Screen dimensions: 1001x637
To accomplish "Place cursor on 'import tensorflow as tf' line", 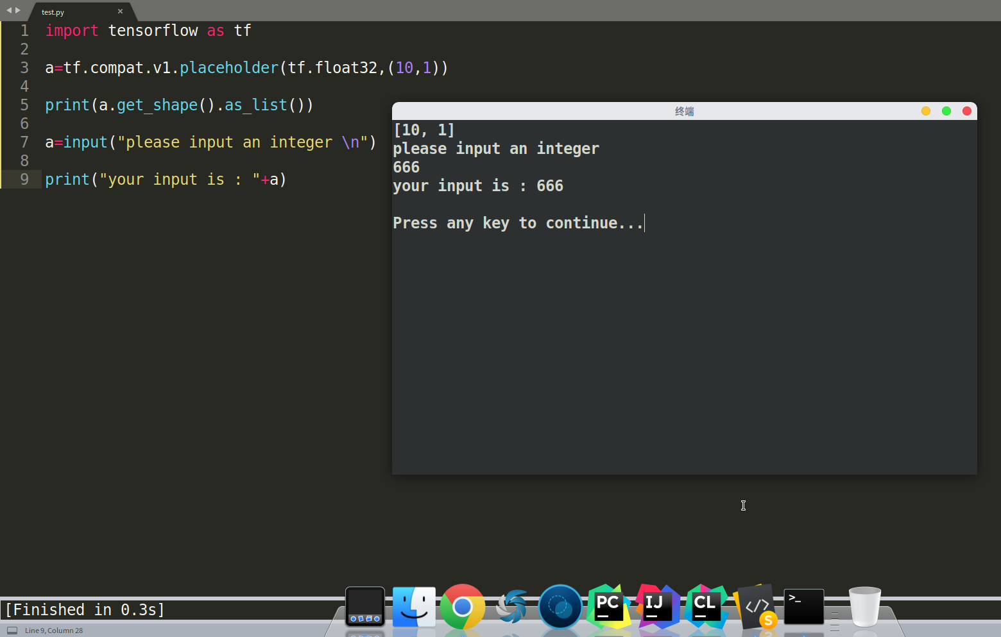I will pyautogui.click(x=148, y=31).
